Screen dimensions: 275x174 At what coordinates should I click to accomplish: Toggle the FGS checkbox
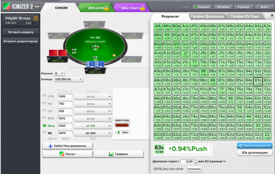click(34, 23)
